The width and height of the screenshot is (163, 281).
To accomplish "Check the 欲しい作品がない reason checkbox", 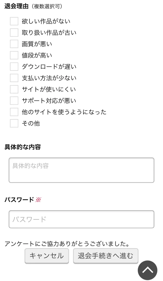I will point(13,21).
